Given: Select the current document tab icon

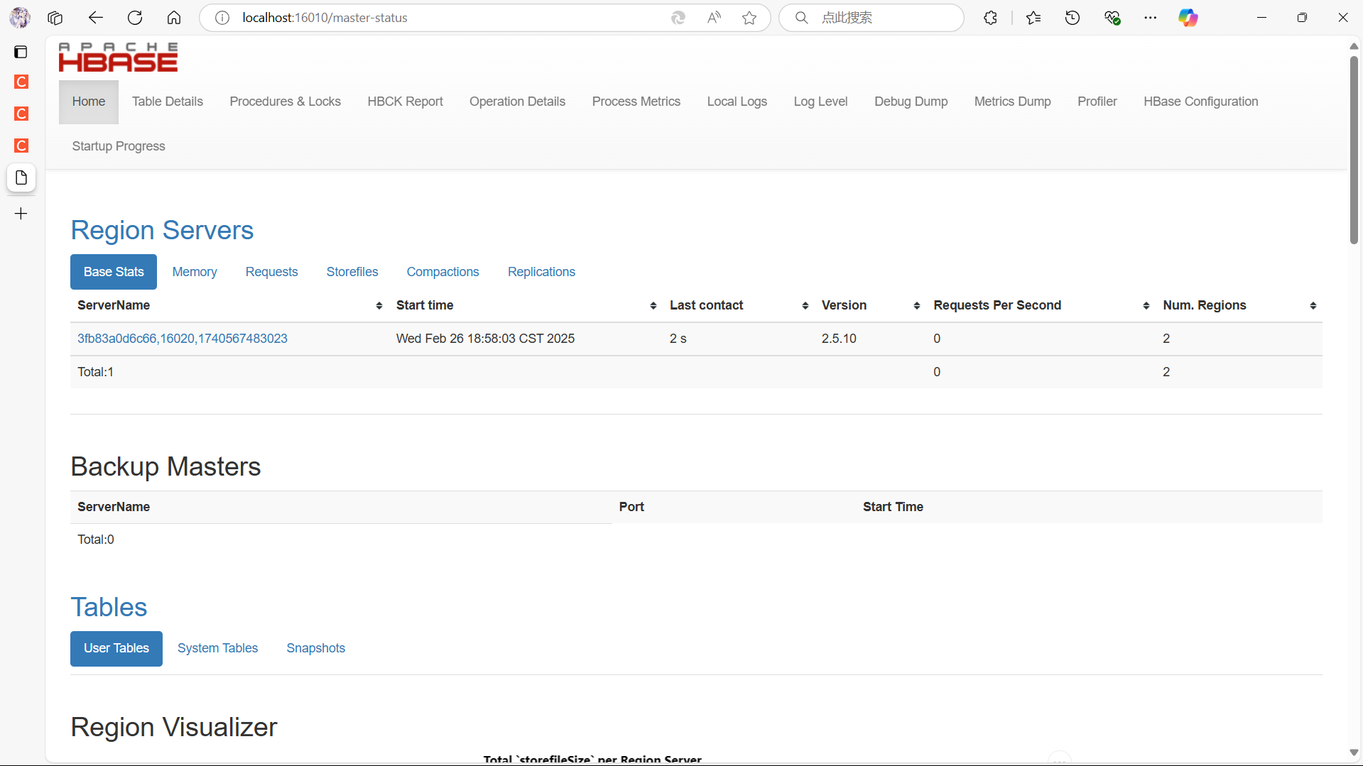Looking at the screenshot, I should [21, 177].
